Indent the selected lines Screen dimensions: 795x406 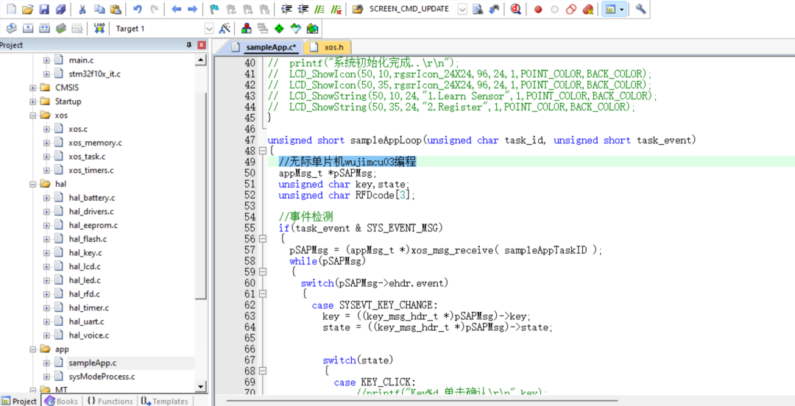pyautogui.click(x=287, y=9)
